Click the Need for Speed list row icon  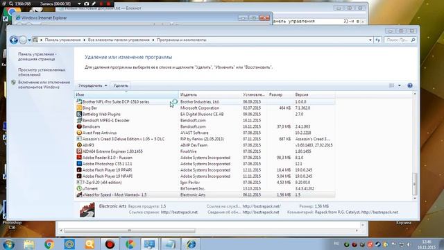[x=79, y=194]
